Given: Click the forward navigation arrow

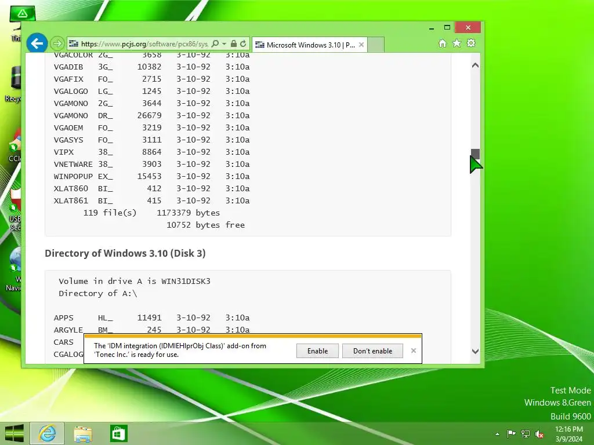Looking at the screenshot, I should (x=57, y=43).
